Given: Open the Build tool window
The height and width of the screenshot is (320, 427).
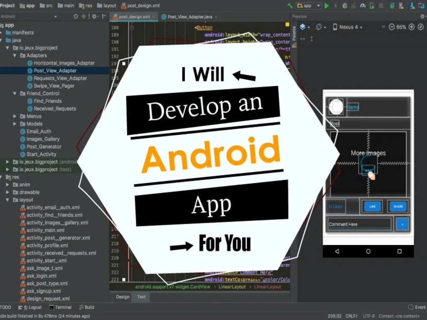Looking at the screenshot, I should click(87, 308).
